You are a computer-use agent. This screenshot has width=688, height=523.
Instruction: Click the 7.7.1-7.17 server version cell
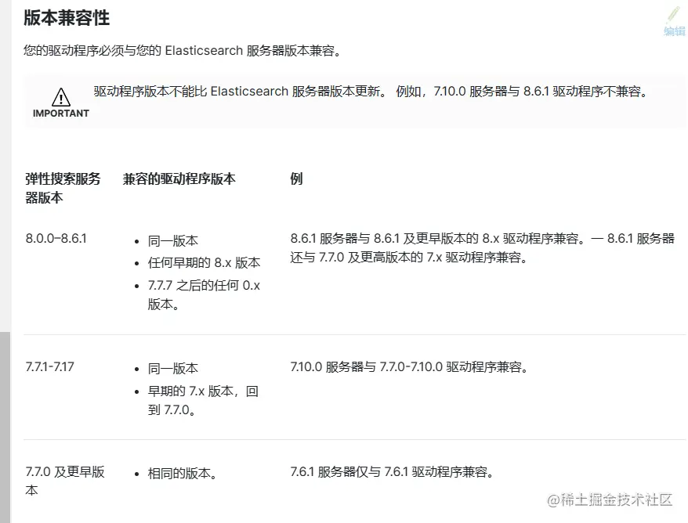point(50,366)
